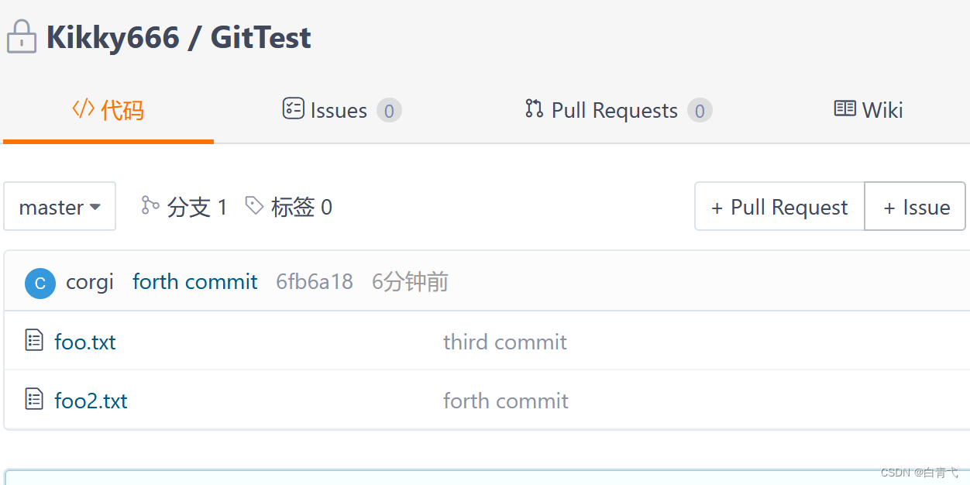
Task: Click the file icon beside foo.txt
Action: (34, 340)
